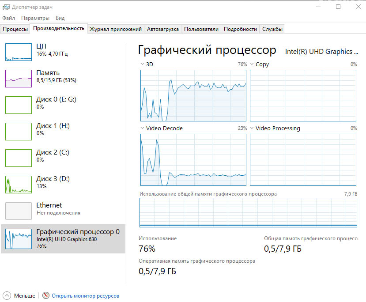
Task: Open the Параметры menu
Action: 35,18
